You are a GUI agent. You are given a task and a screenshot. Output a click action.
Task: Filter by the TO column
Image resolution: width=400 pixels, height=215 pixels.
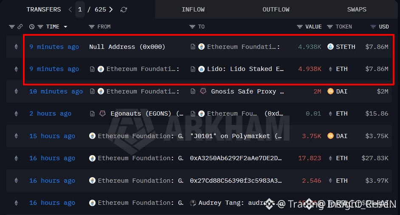click(192, 26)
